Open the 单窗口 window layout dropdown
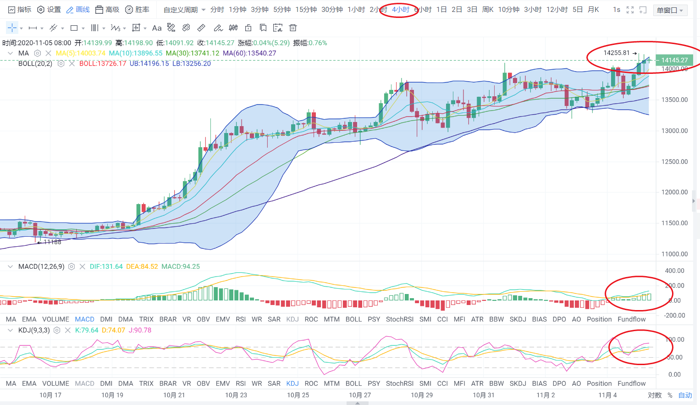Image resolution: width=700 pixels, height=405 pixels. [x=670, y=10]
